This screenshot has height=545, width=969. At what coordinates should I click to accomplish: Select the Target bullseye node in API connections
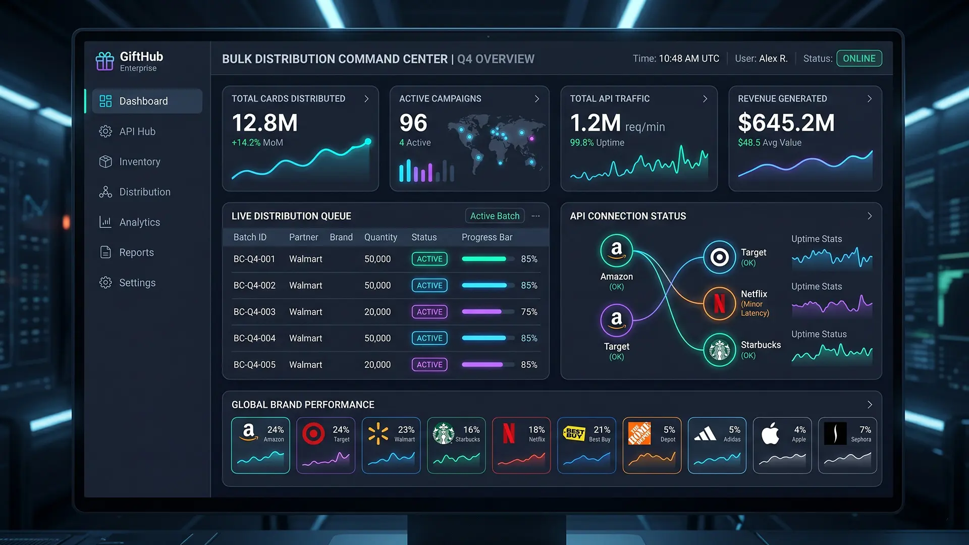click(720, 257)
